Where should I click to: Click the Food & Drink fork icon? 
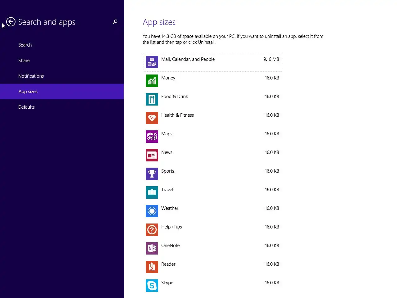coord(152,99)
